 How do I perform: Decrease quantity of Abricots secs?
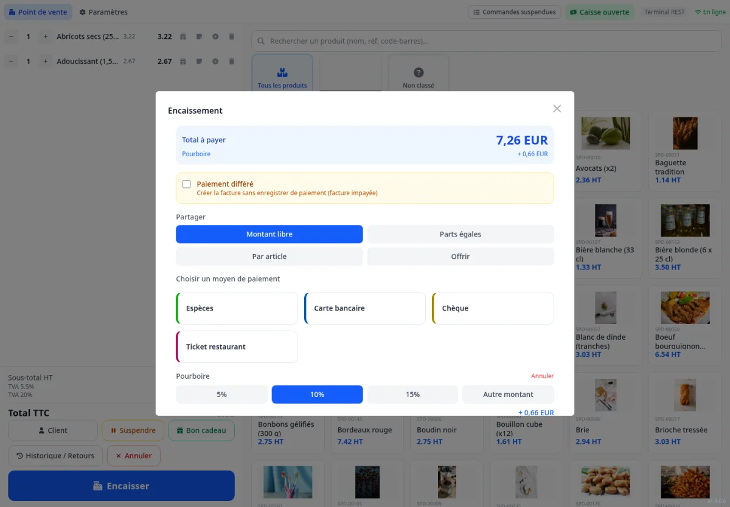pos(11,36)
